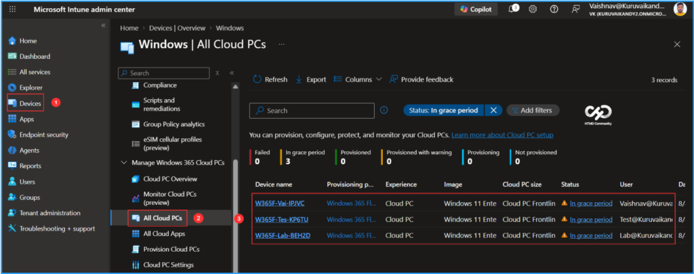Clear the submenu search with X
Viewport: 694px width, 274px height.
pos(218,73)
